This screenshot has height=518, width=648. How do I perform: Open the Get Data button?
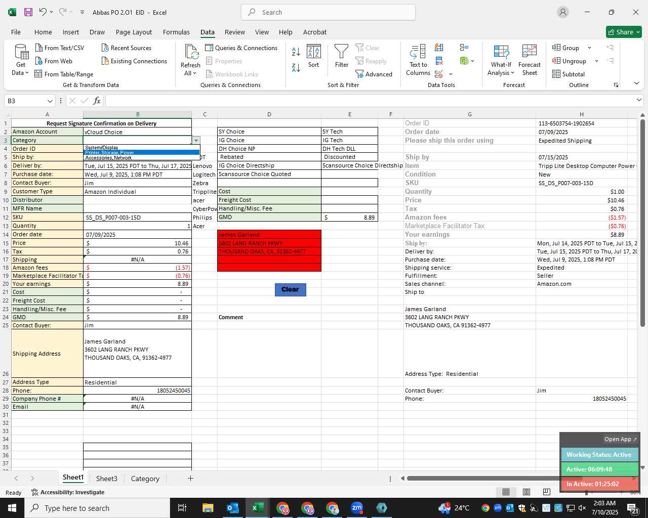(x=21, y=60)
